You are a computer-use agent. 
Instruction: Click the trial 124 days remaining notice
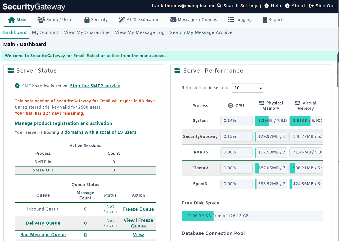49,114
